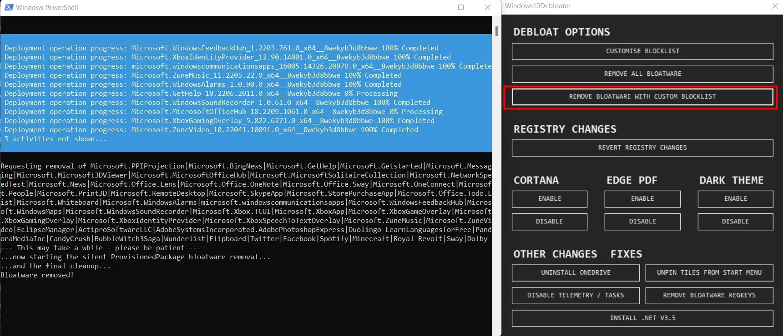This screenshot has width=783, height=336.
Task: Click the Windows10Debloater title text
Action: point(538,6)
